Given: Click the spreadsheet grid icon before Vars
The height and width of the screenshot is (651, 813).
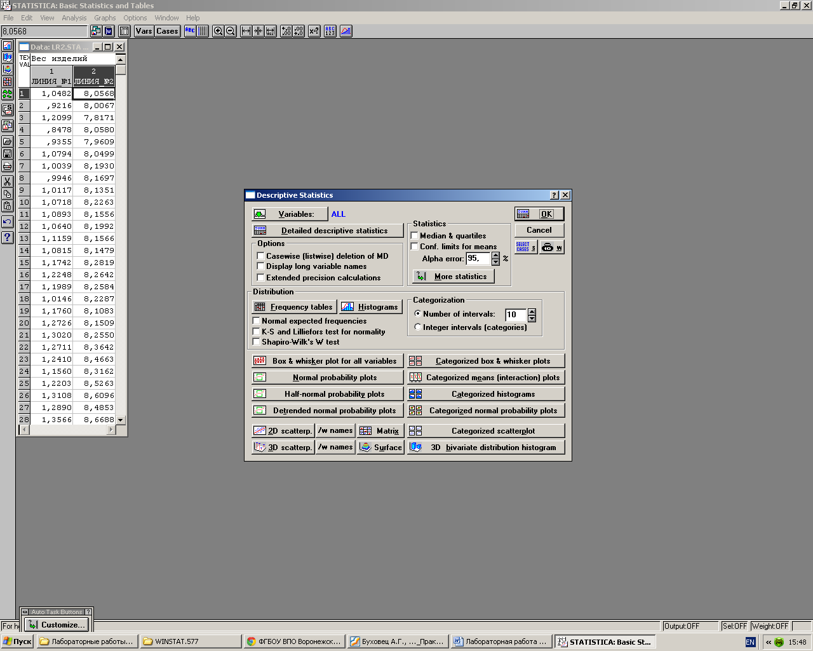Looking at the screenshot, I should (124, 31).
